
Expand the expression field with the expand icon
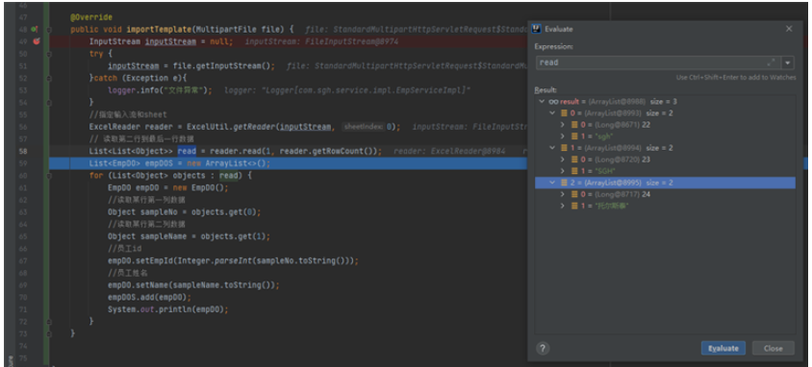[771, 62]
